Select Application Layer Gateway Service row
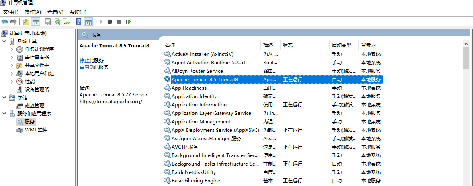Image resolution: width=473 pixels, height=186 pixels. coord(273,113)
